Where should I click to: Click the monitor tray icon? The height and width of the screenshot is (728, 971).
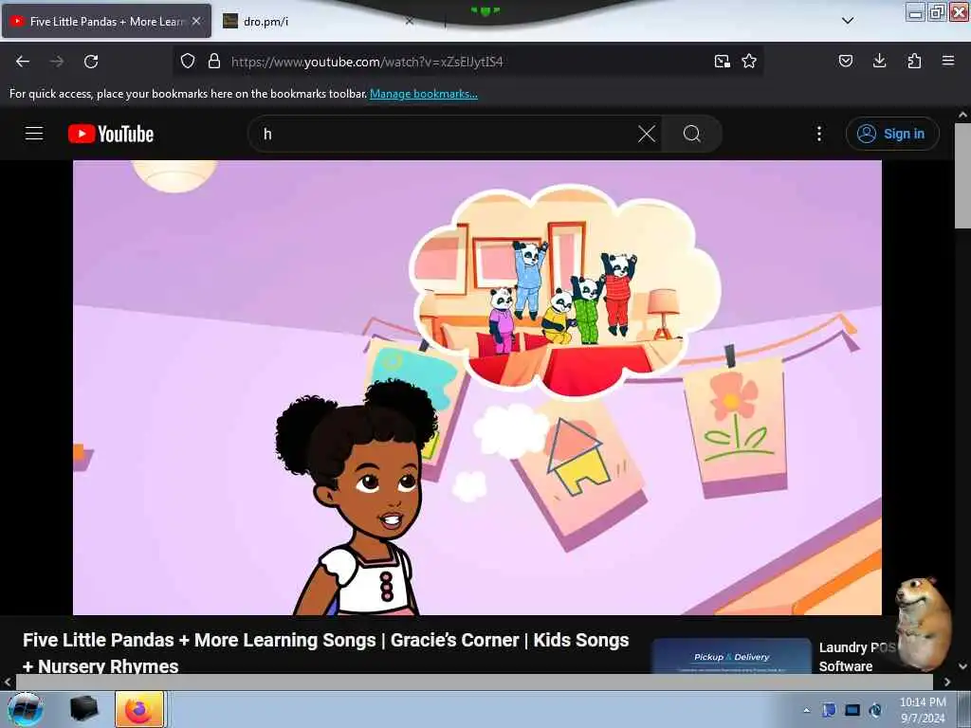pyautogui.click(x=852, y=710)
